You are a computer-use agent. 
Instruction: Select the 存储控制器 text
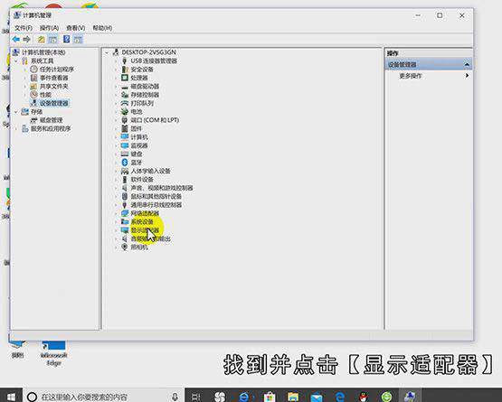145,95
